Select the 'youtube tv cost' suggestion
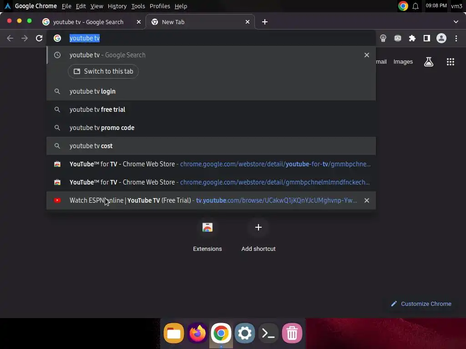The width and height of the screenshot is (466, 349). click(211, 146)
